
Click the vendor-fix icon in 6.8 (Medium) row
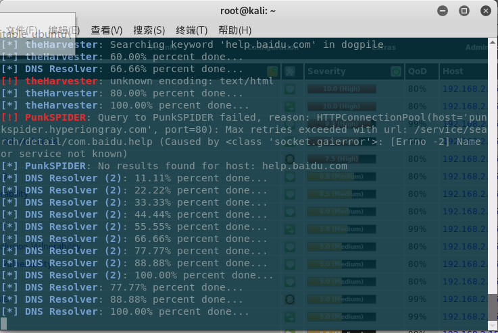[x=290, y=177]
